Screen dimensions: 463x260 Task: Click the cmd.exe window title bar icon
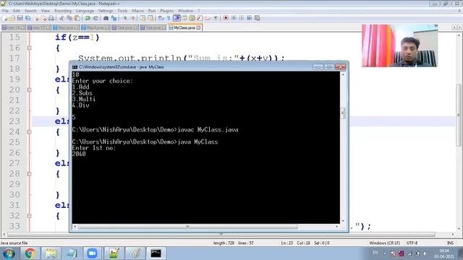click(75, 67)
